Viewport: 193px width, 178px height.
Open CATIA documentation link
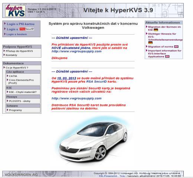tap(13, 76)
